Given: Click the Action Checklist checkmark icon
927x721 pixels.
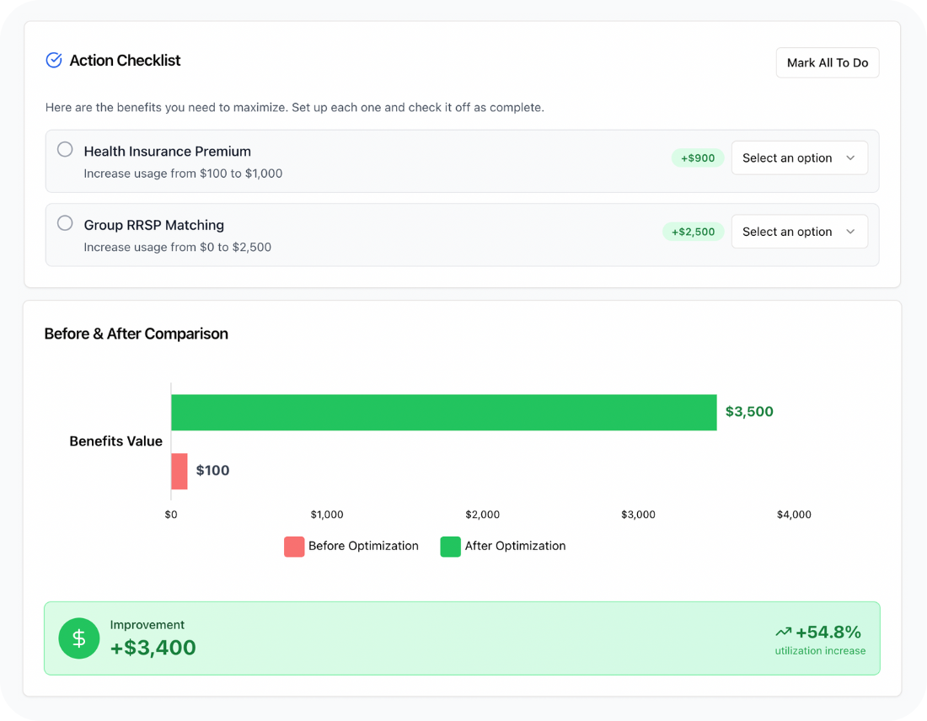Looking at the screenshot, I should pos(54,60).
